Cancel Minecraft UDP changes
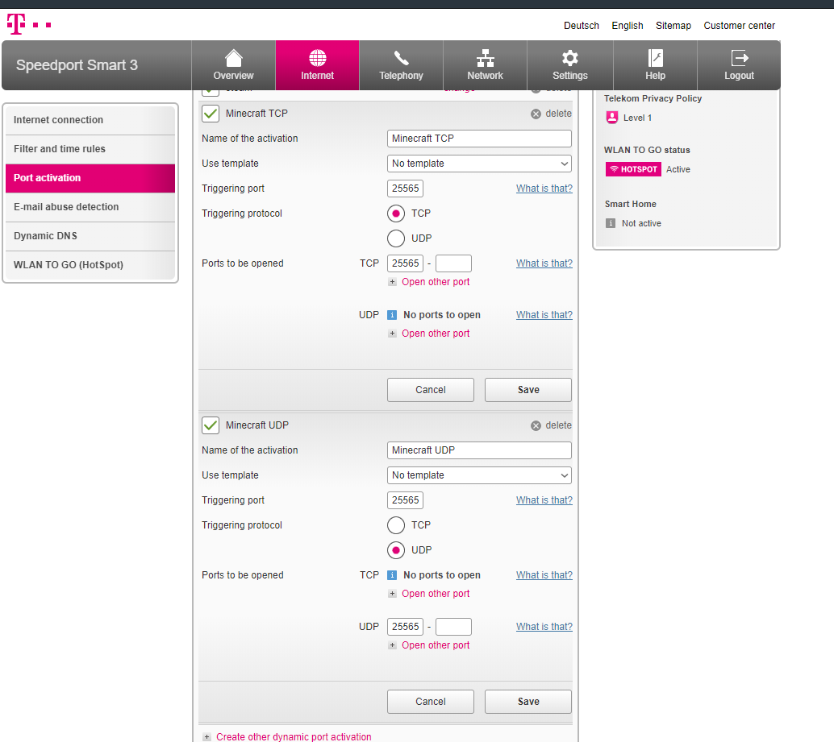The width and height of the screenshot is (834, 742). (x=430, y=702)
